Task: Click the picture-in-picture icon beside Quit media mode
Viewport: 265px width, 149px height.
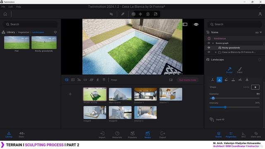Action: click(x=171, y=80)
